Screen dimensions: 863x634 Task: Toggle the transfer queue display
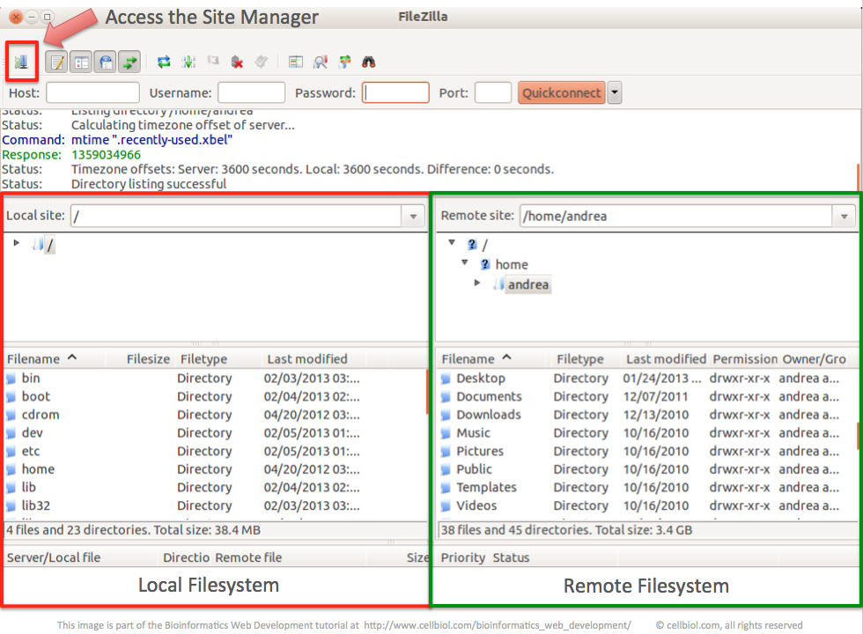tap(130, 62)
